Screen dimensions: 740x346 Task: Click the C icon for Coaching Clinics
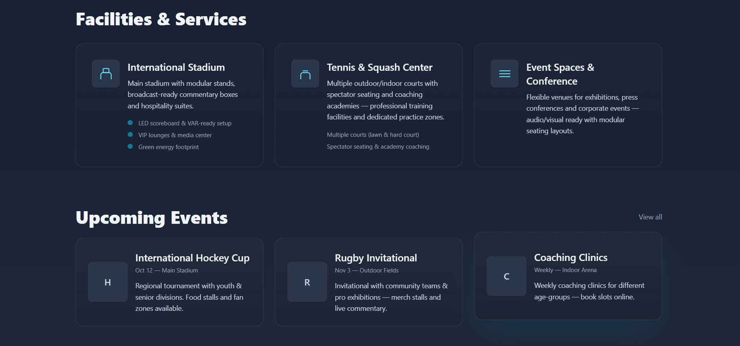pos(506,276)
